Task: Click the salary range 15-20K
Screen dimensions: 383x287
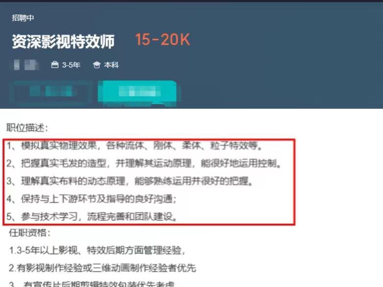Action: [163, 40]
